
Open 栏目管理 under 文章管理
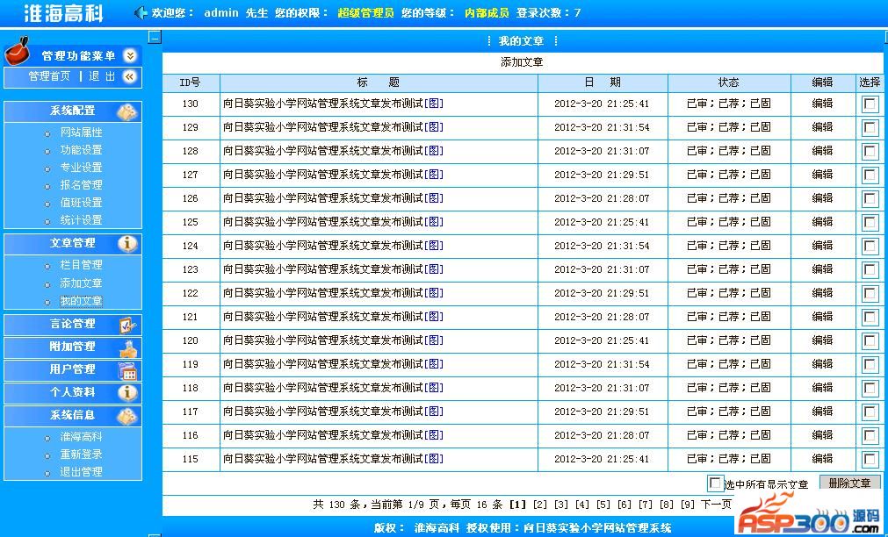(x=81, y=265)
